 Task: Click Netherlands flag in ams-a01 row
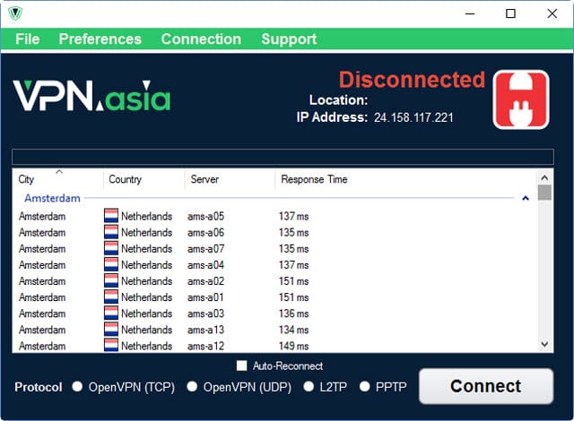pos(111,297)
